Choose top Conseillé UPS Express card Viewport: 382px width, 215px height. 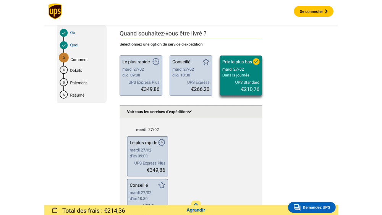(x=191, y=76)
